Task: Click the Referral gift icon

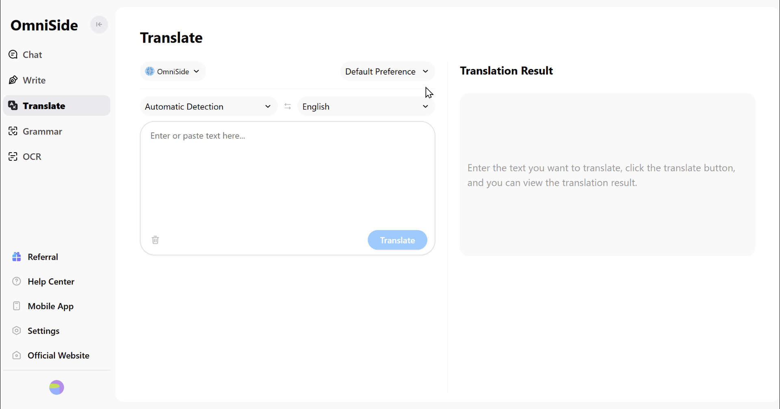Action: (17, 257)
